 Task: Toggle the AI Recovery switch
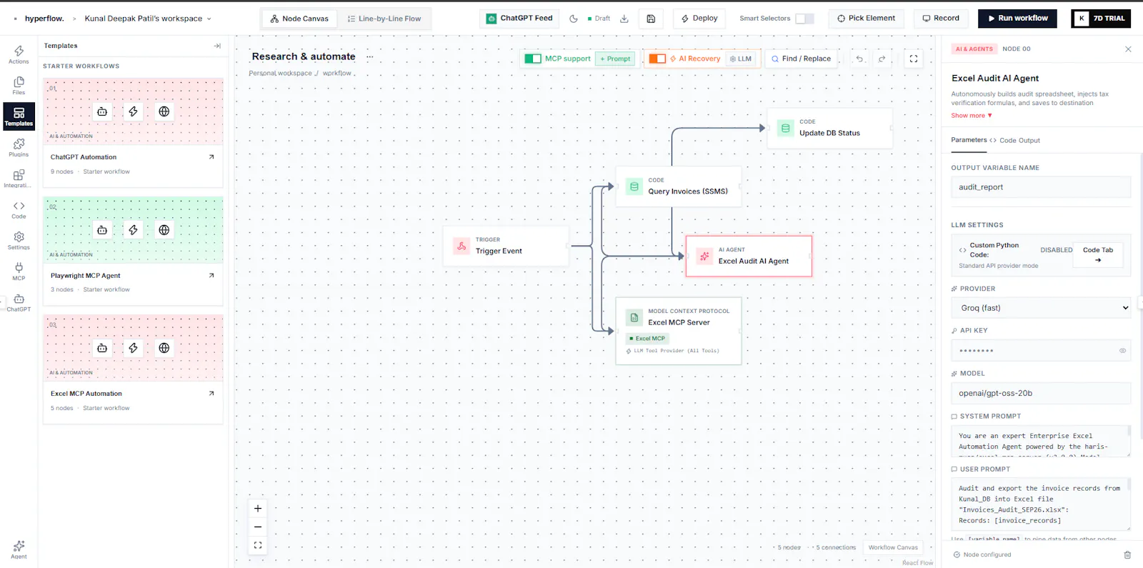click(x=657, y=59)
